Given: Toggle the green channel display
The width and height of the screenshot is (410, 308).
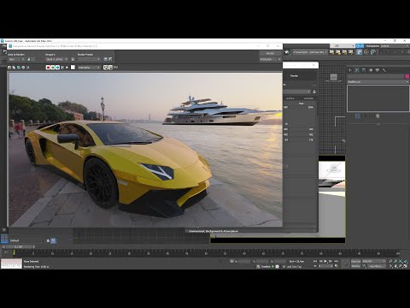Looking at the screenshot, I should pos(53,68).
